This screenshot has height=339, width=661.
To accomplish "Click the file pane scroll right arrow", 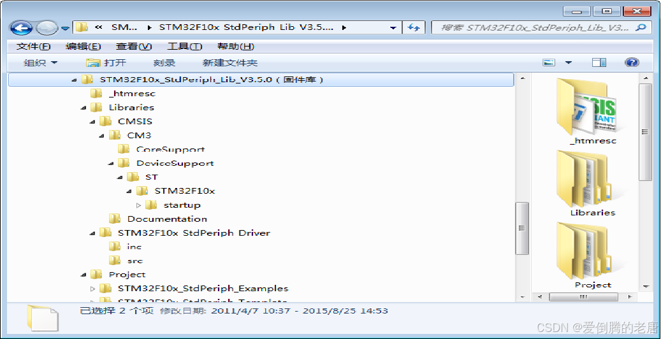I will click(x=630, y=297).
